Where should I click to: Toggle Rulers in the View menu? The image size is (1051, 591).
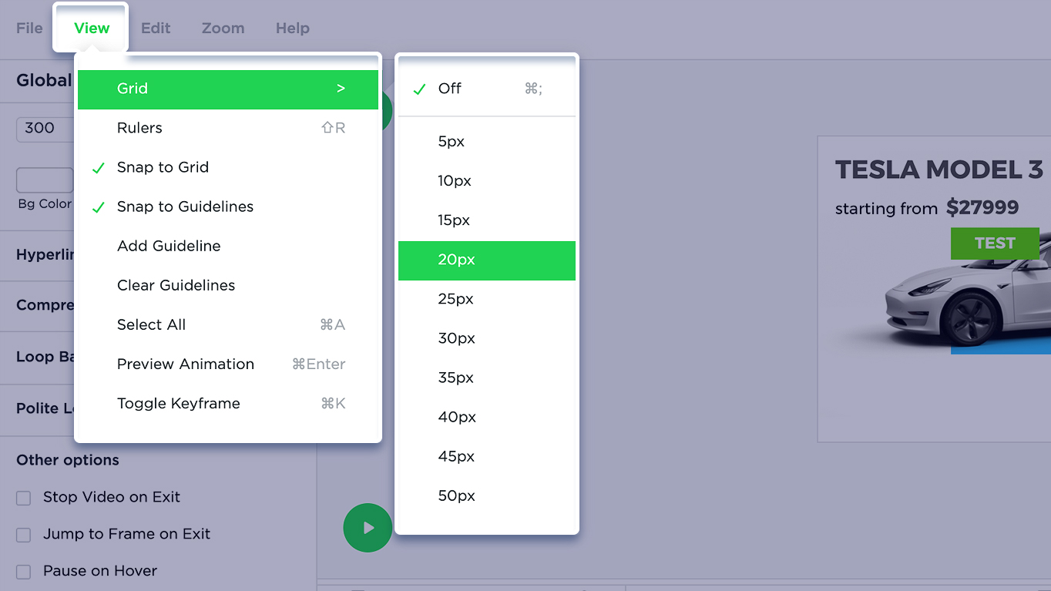pyautogui.click(x=228, y=129)
